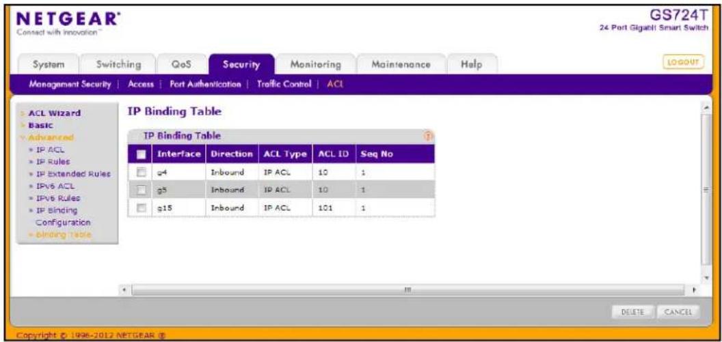Click the g4 interface cell
The height and width of the screenshot is (342, 722).
pyautogui.click(x=178, y=172)
